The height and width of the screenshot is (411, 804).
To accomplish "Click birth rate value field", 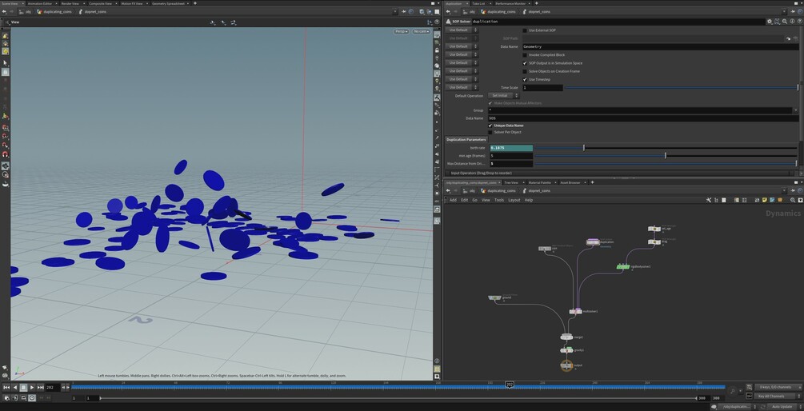I will pos(510,148).
